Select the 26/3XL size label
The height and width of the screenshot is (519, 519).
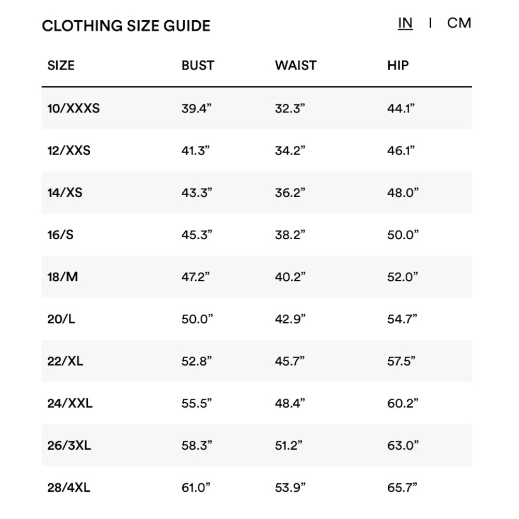click(x=69, y=445)
